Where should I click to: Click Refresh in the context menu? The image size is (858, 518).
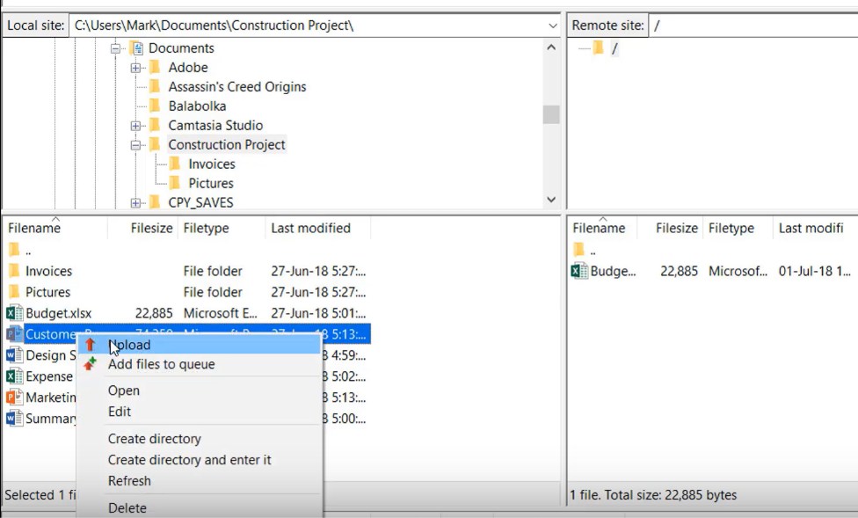tap(129, 480)
